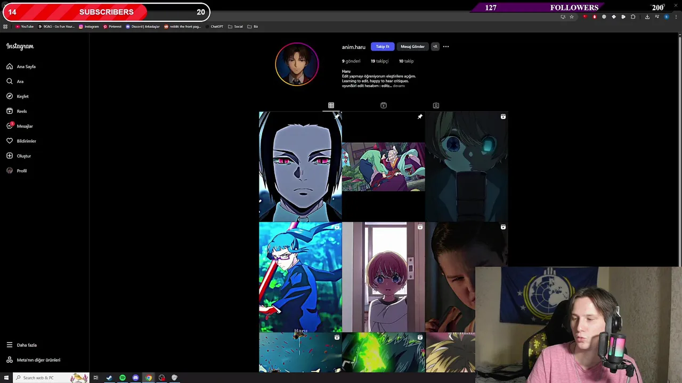Expand the bio with devamı
Screen dimensions: 682x383
[399, 86]
